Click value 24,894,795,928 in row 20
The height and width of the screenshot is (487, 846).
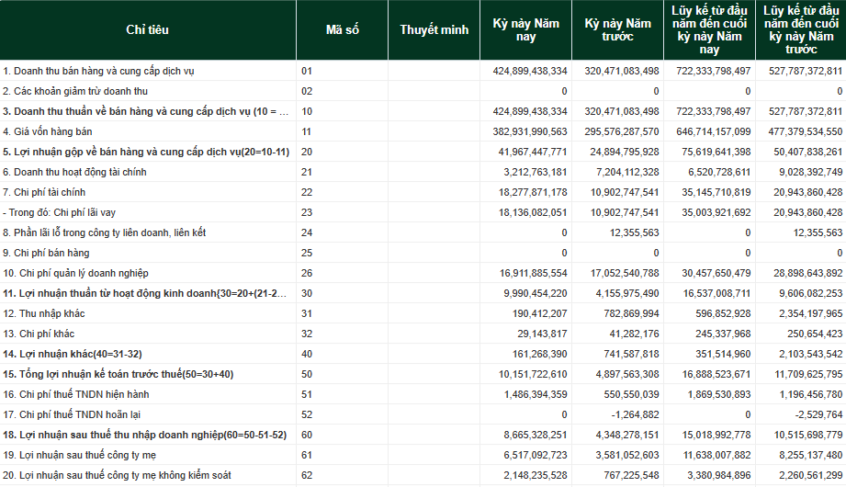625,152
